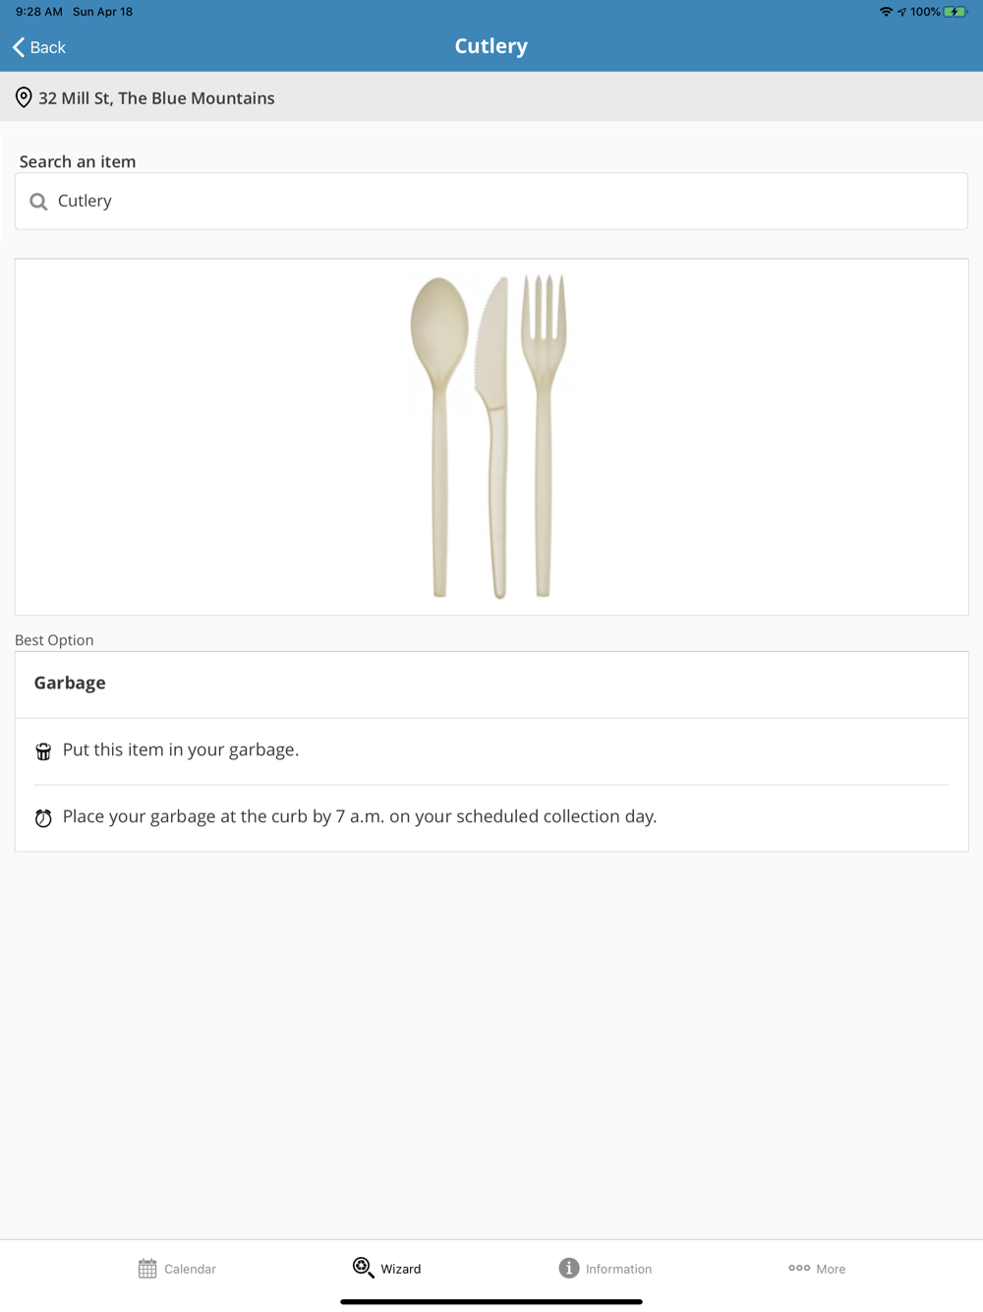Tap the magnifier icon in search field
Screen dimensions: 983x1312
click(x=38, y=202)
